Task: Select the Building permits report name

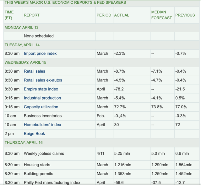Action: tap(38, 173)
